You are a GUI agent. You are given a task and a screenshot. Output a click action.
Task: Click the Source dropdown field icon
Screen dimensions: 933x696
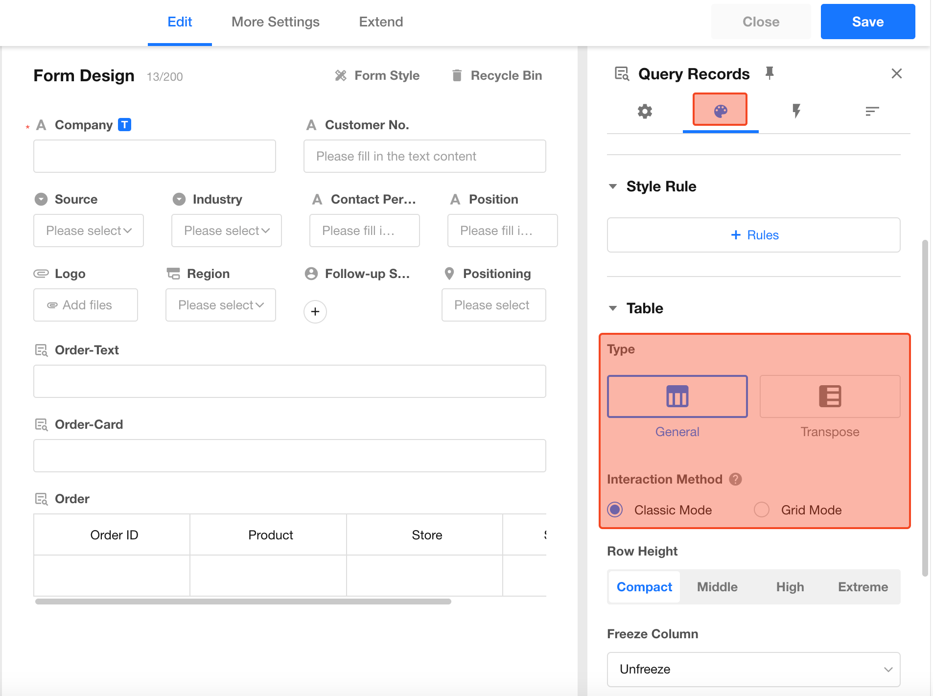coord(41,199)
